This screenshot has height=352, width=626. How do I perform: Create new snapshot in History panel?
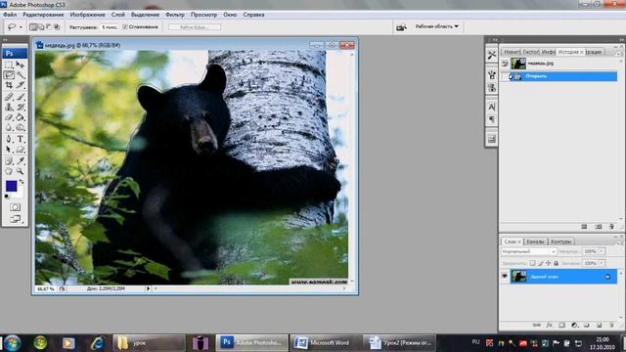(x=598, y=226)
